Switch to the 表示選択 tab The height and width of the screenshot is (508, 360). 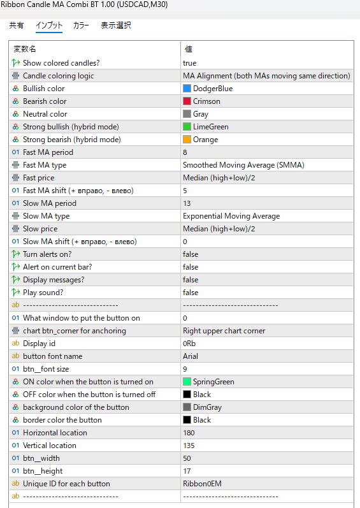click(116, 25)
